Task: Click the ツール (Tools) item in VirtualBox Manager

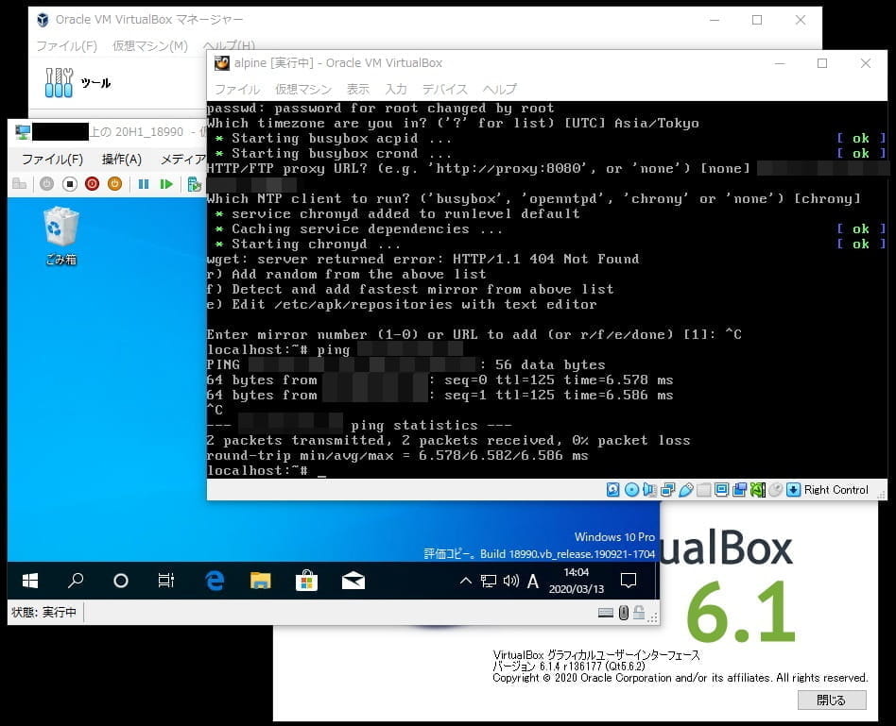Action: [x=78, y=83]
